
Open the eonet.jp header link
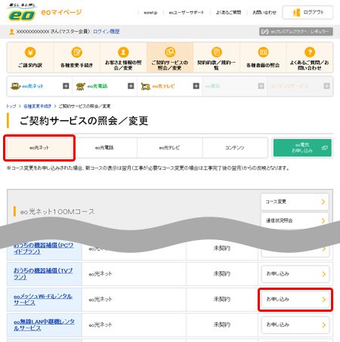[150, 12]
